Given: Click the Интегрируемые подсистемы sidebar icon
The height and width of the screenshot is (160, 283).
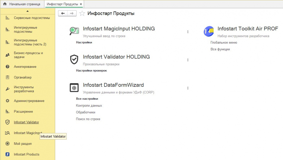Looking at the screenshot, I should click(7, 30).
